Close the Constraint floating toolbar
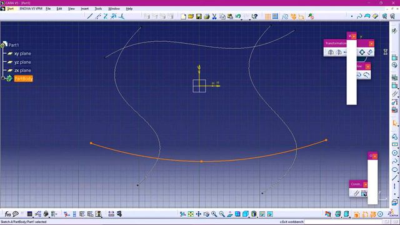The height and width of the screenshot is (225, 400). coord(365,184)
